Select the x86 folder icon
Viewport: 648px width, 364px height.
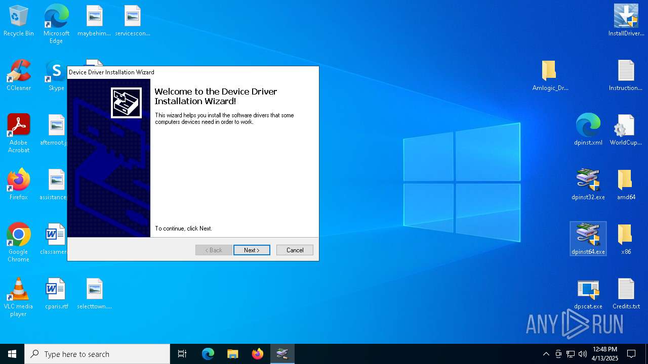[x=626, y=240]
